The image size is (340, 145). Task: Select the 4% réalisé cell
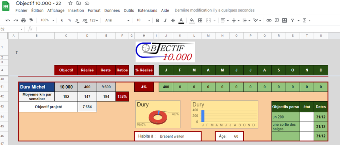tap(144, 87)
